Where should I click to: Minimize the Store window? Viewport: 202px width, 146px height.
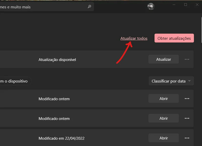pyautogui.click(x=174, y=5)
